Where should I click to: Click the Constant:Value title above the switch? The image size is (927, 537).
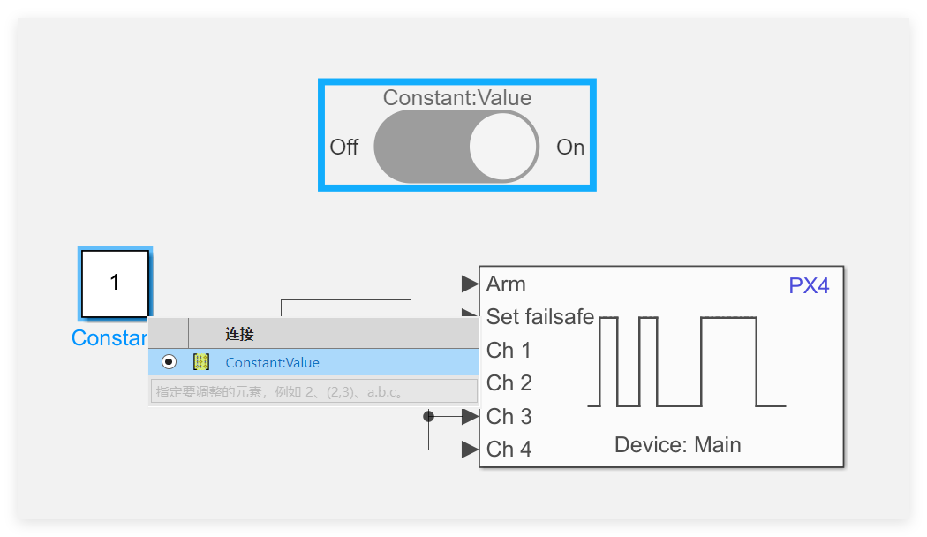point(456,98)
